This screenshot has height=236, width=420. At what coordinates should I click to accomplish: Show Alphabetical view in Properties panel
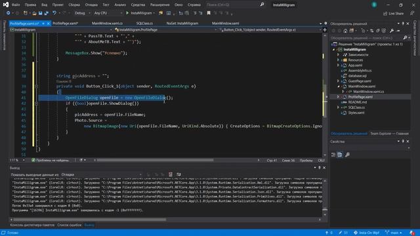[x=340, y=155]
